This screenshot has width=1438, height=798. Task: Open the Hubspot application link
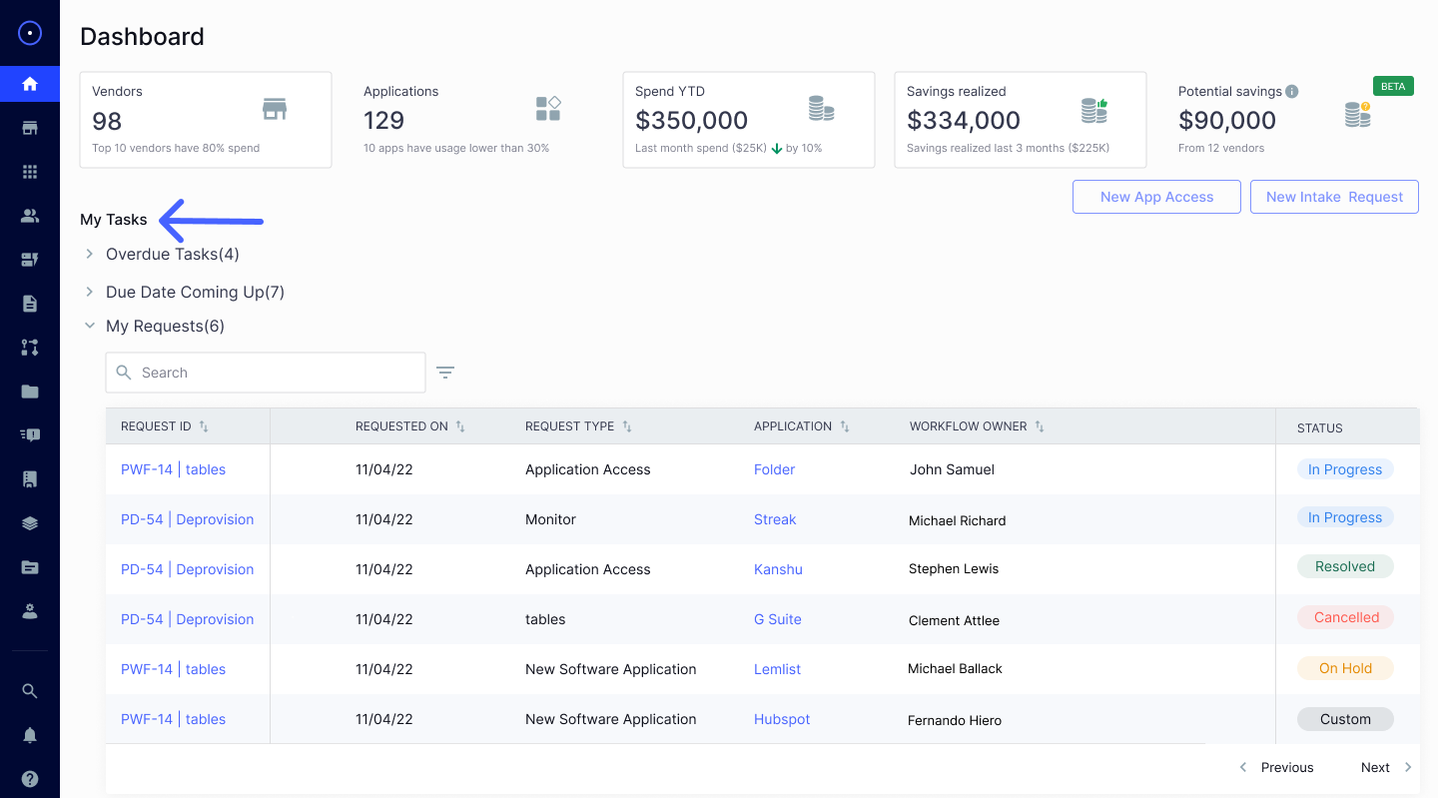coord(782,719)
